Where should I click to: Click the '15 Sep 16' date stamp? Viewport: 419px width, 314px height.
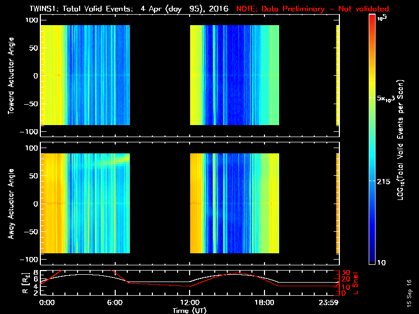pos(409,293)
